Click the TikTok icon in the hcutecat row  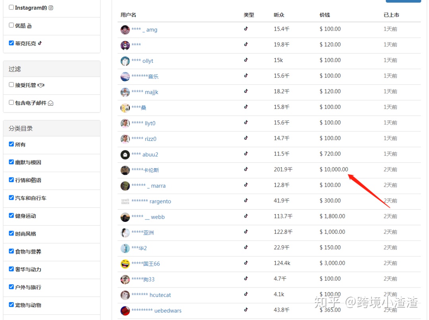246,294
